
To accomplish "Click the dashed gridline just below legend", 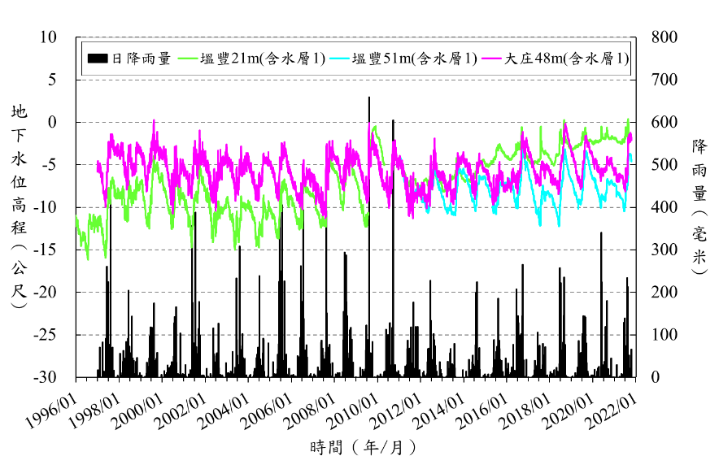I will pyautogui.click(x=356, y=80).
